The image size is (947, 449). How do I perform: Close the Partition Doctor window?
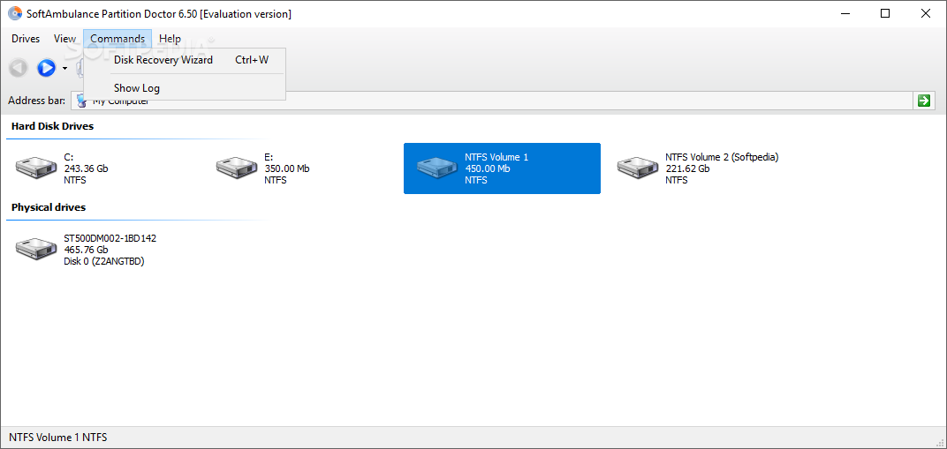(925, 13)
